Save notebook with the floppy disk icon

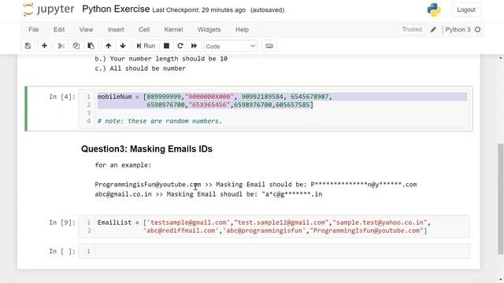(x=28, y=46)
